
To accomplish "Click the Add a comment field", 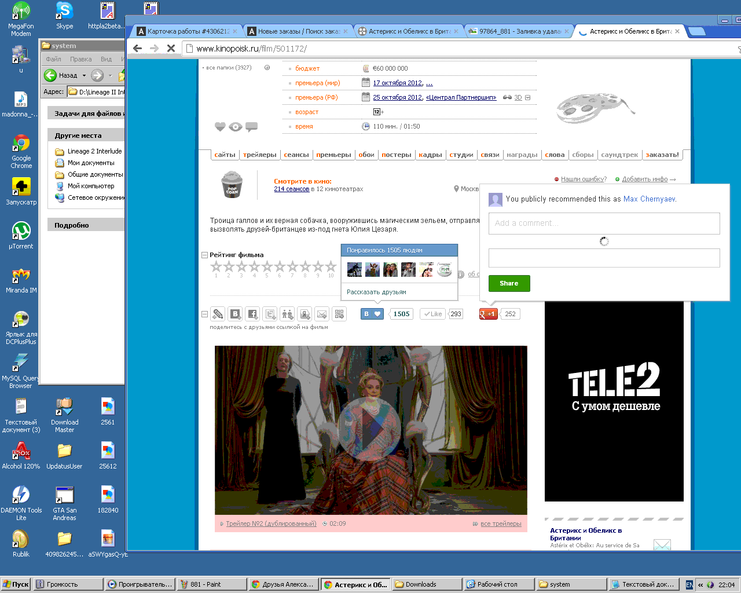I will pyautogui.click(x=604, y=223).
